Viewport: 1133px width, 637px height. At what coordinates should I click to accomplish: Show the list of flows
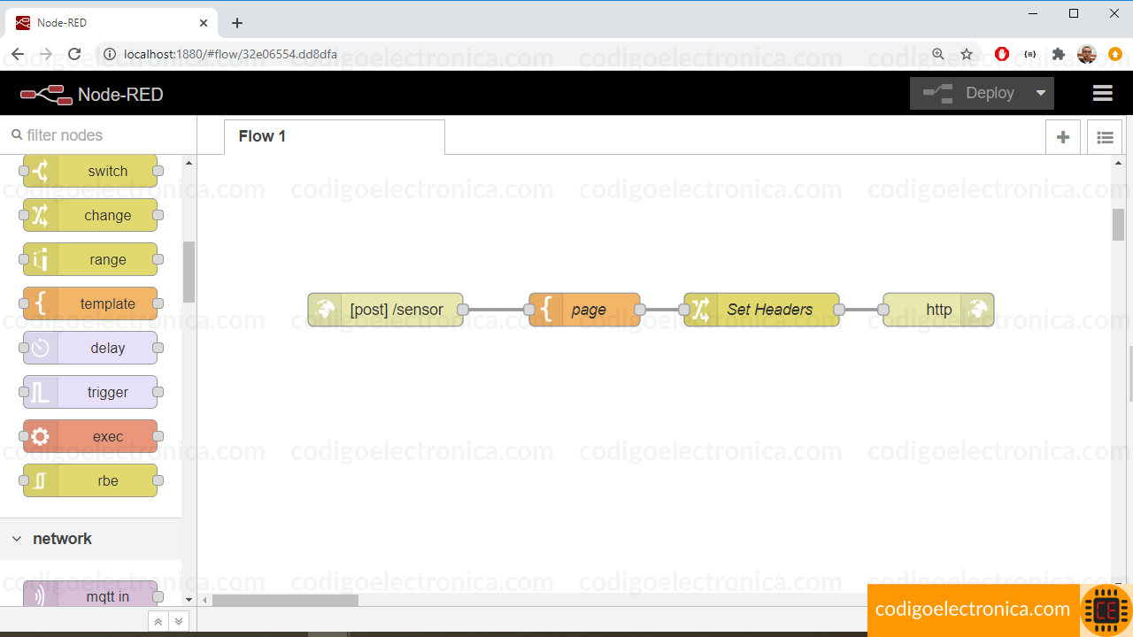[x=1105, y=137]
